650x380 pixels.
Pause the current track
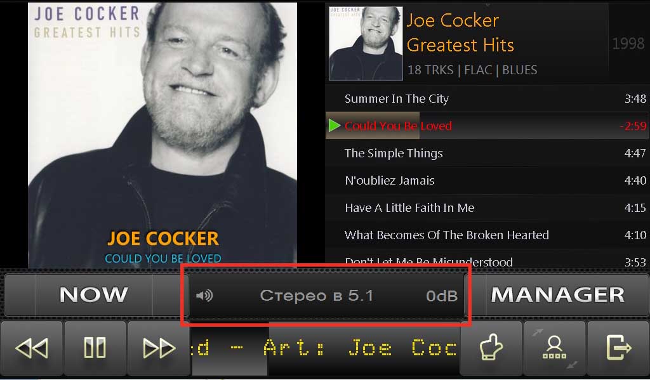95,348
